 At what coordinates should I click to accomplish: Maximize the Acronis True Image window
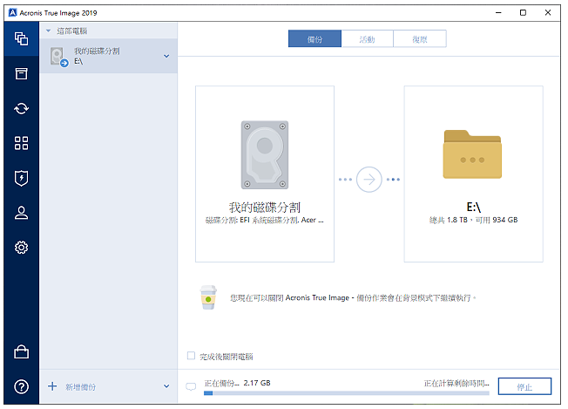[523, 13]
